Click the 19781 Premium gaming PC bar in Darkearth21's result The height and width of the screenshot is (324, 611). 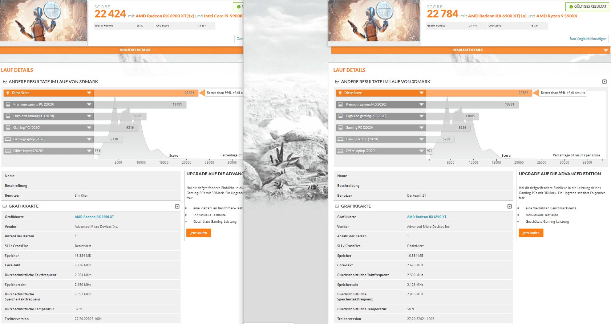point(473,104)
